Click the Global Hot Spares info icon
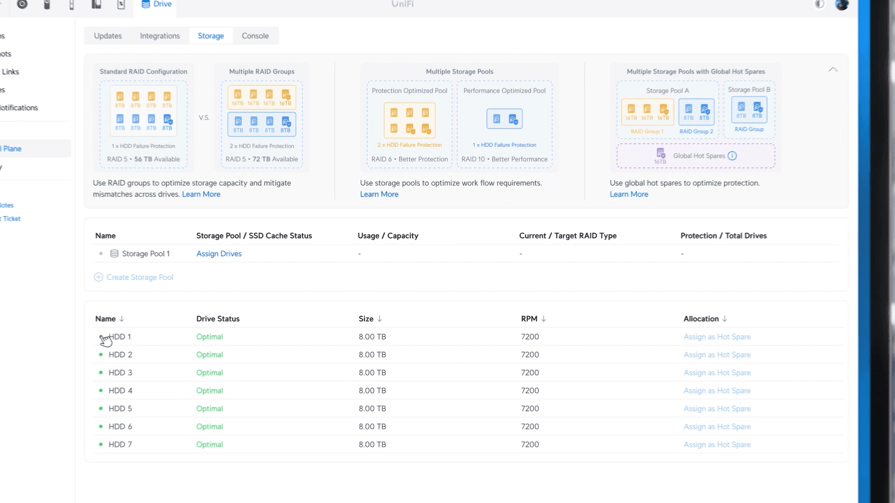 [732, 156]
